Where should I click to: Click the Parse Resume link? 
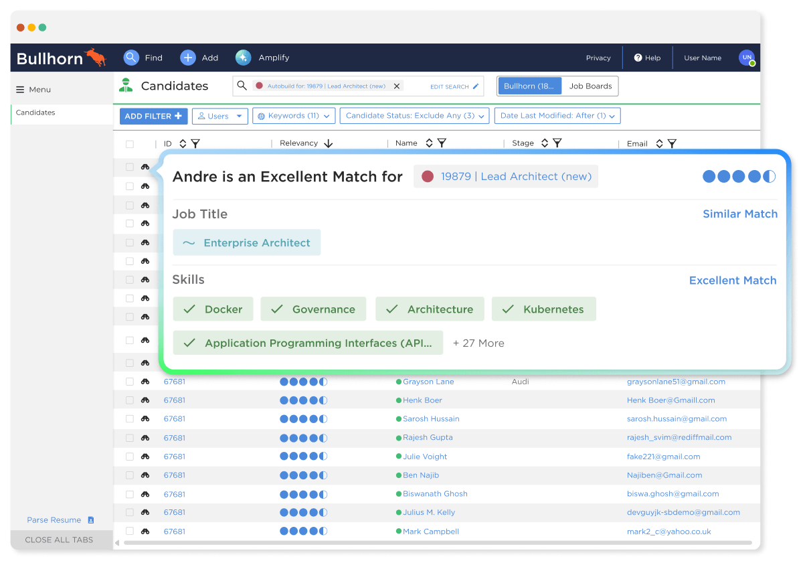pos(54,520)
